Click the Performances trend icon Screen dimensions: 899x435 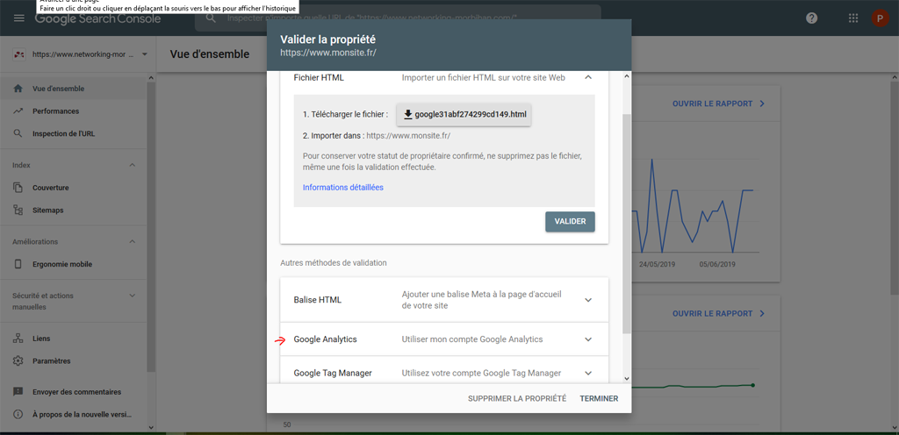click(x=18, y=111)
